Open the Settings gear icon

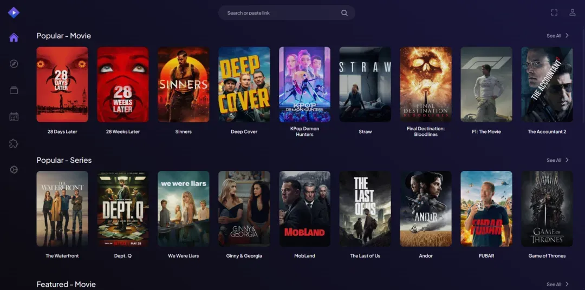pyautogui.click(x=14, y=170)
